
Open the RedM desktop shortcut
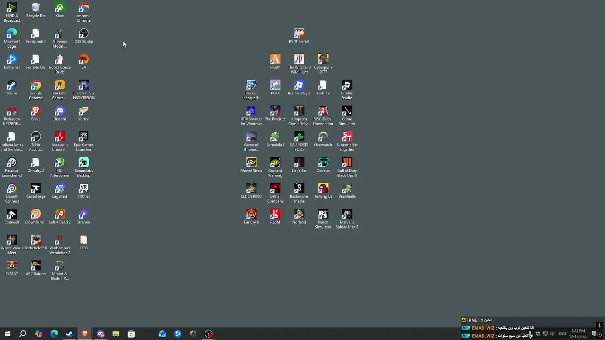click(x=275, y=217)
